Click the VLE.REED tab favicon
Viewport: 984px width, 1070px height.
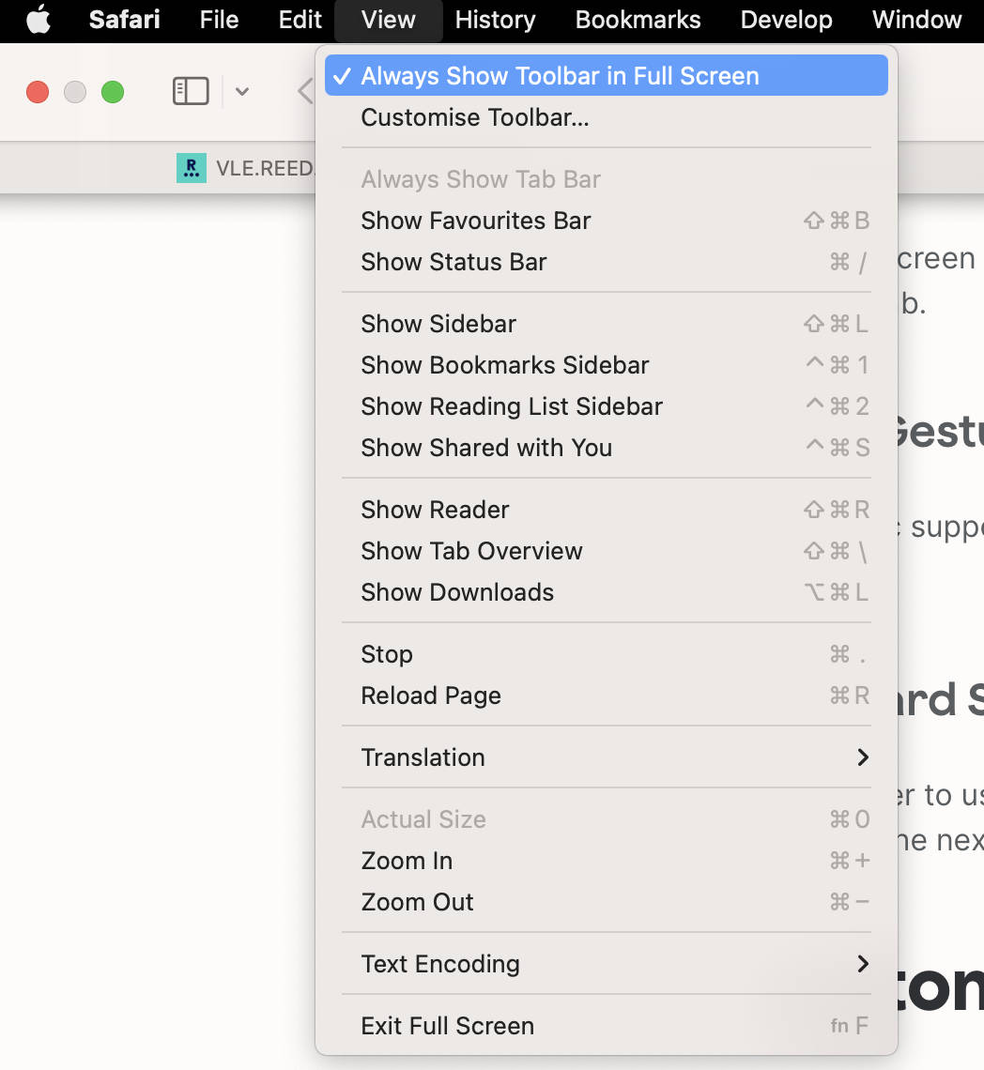191,168
